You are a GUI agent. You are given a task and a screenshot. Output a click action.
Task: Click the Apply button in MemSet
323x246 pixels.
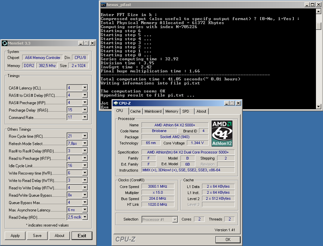pyautogui.click(x=15, y=236)
